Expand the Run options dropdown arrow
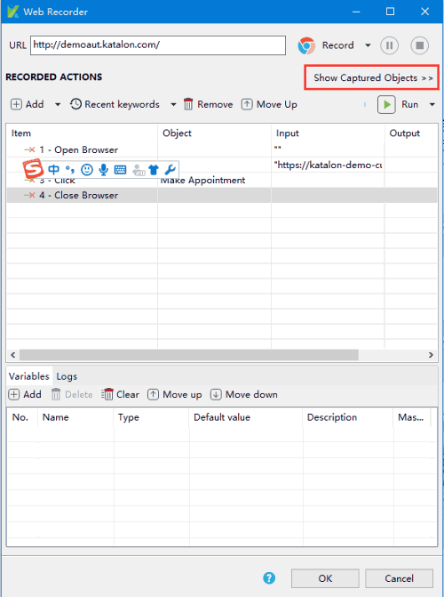444x597 pixels. pyautogui.click(x=432, y=104)
